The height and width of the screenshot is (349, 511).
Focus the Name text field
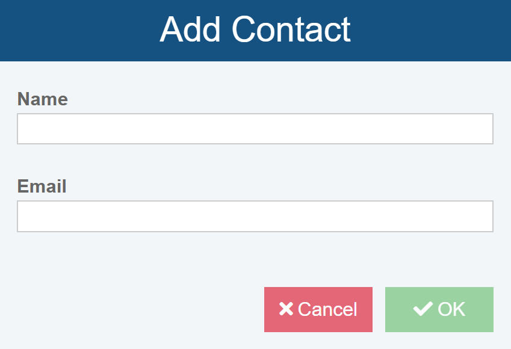[255, 129]
